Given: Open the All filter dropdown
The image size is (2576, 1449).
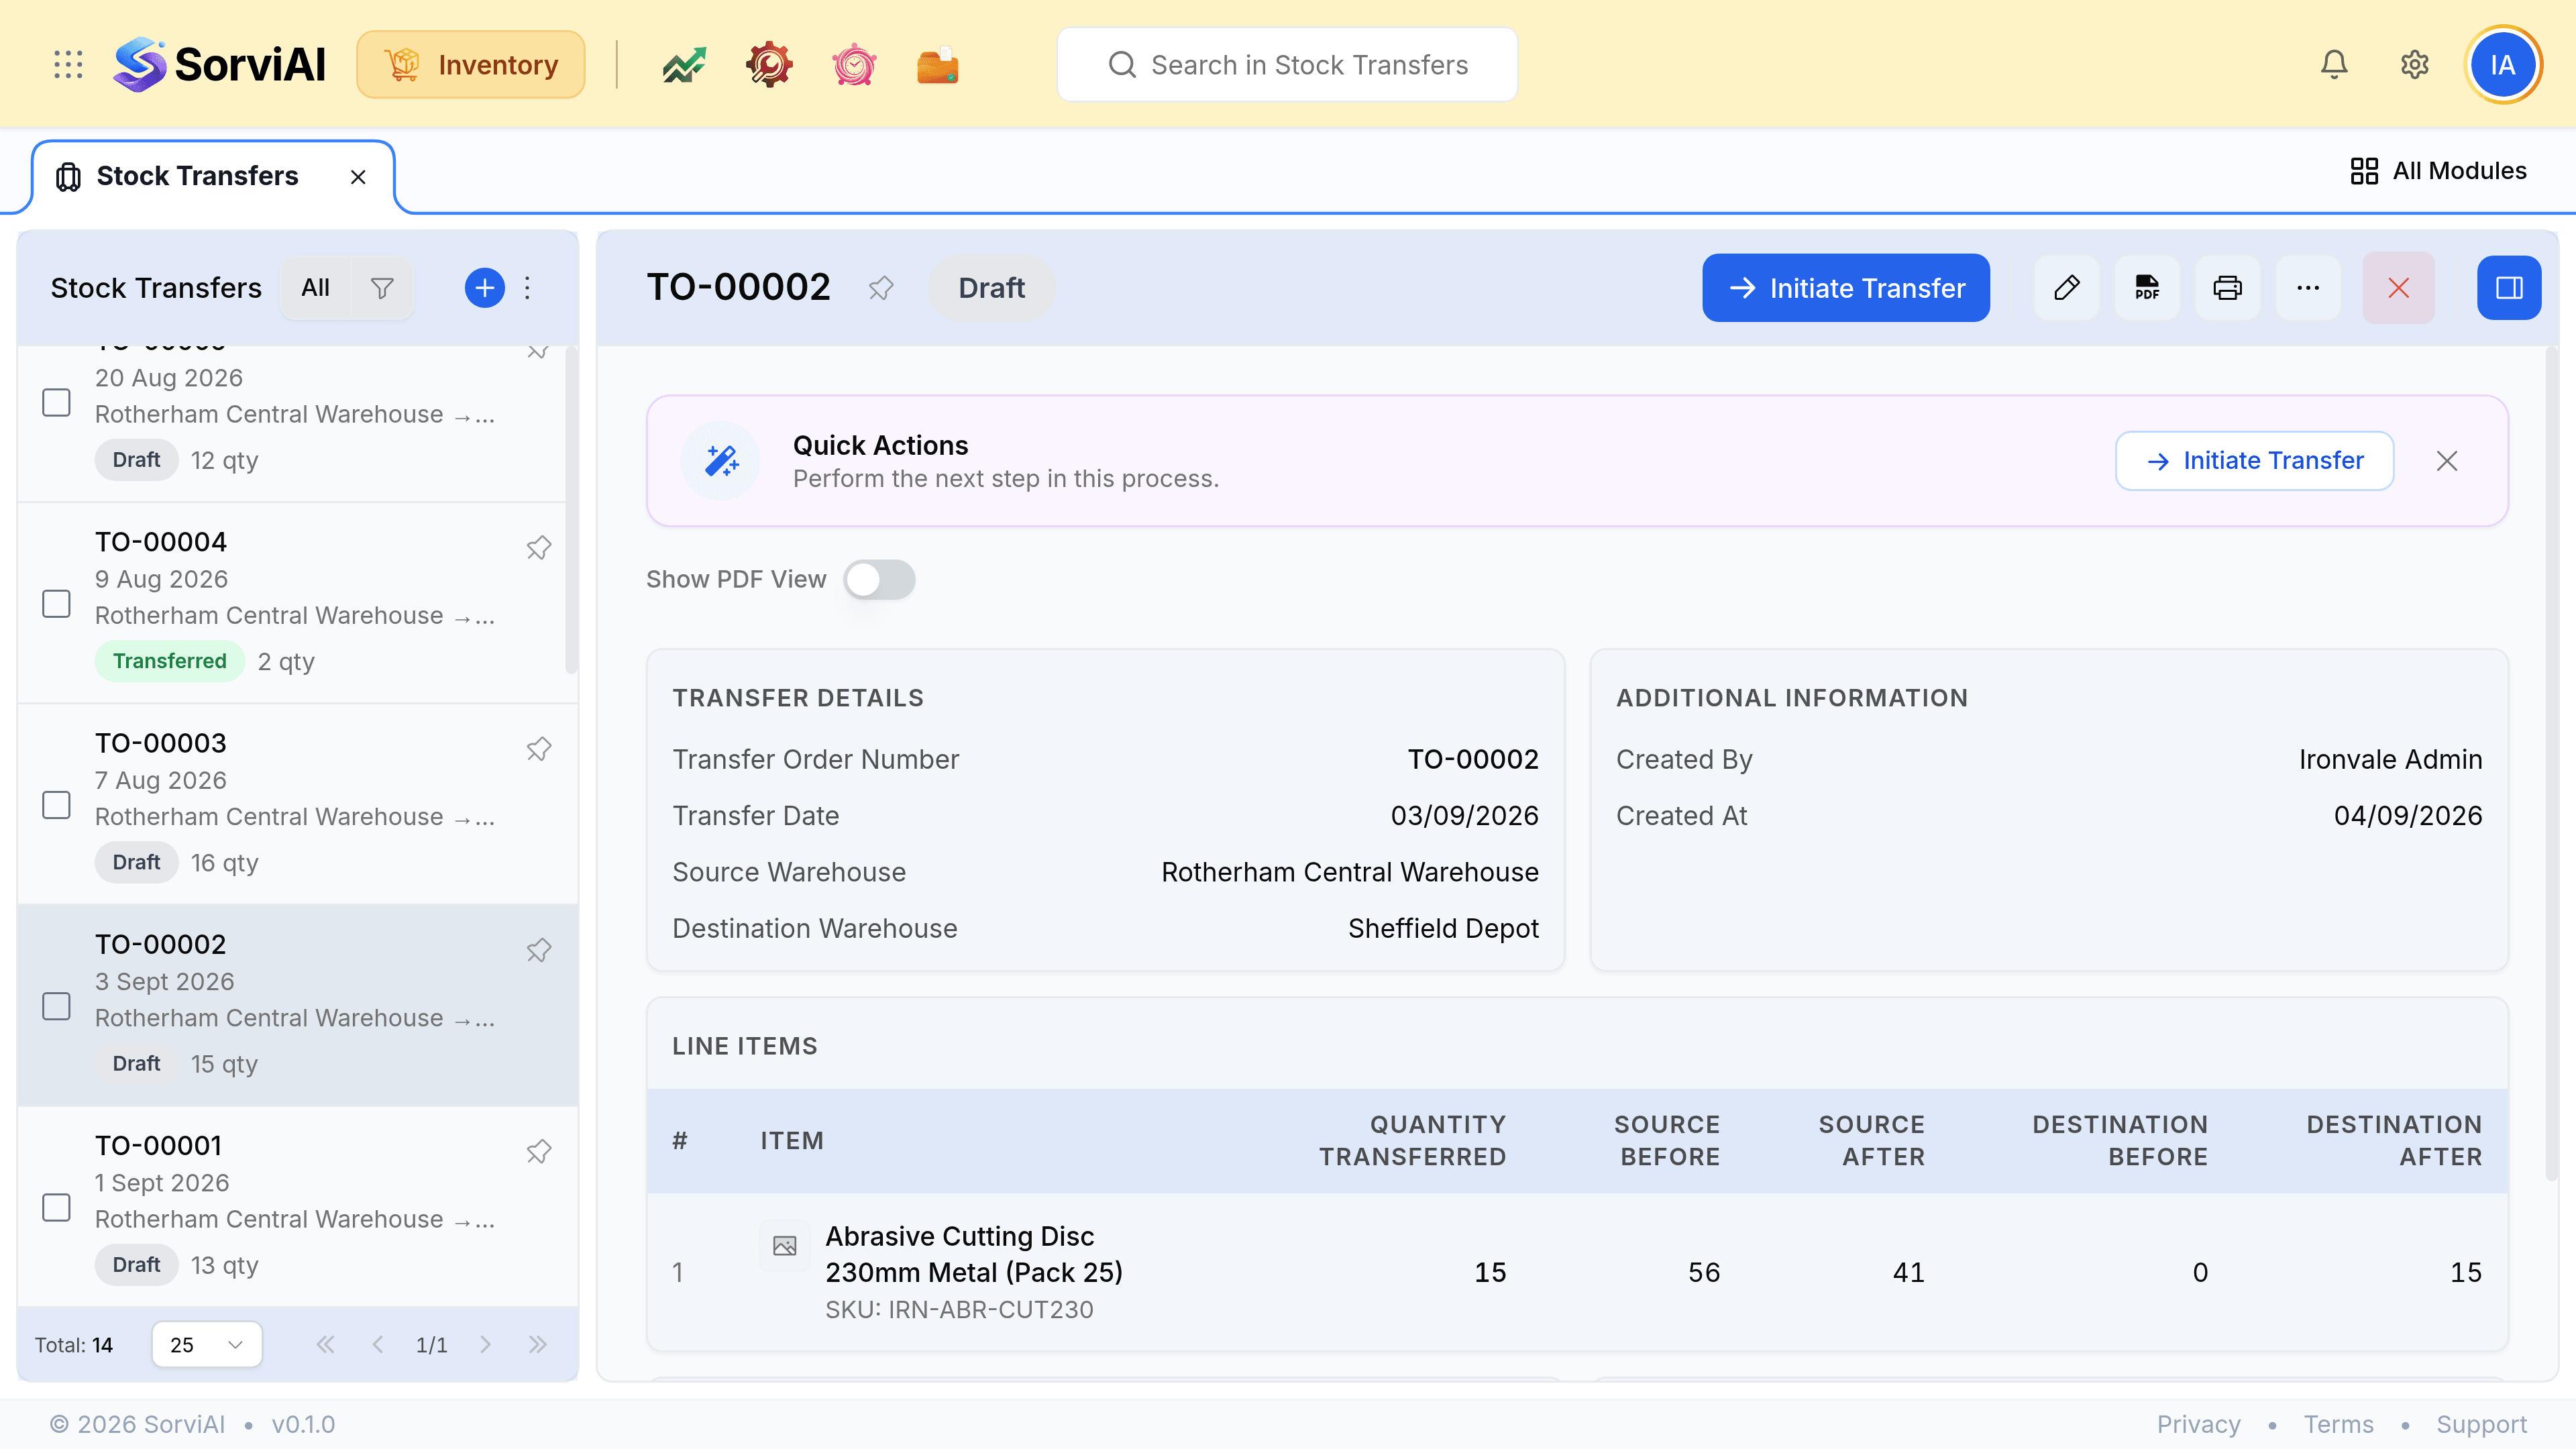Looking at the screenshot, I should 315,288.
